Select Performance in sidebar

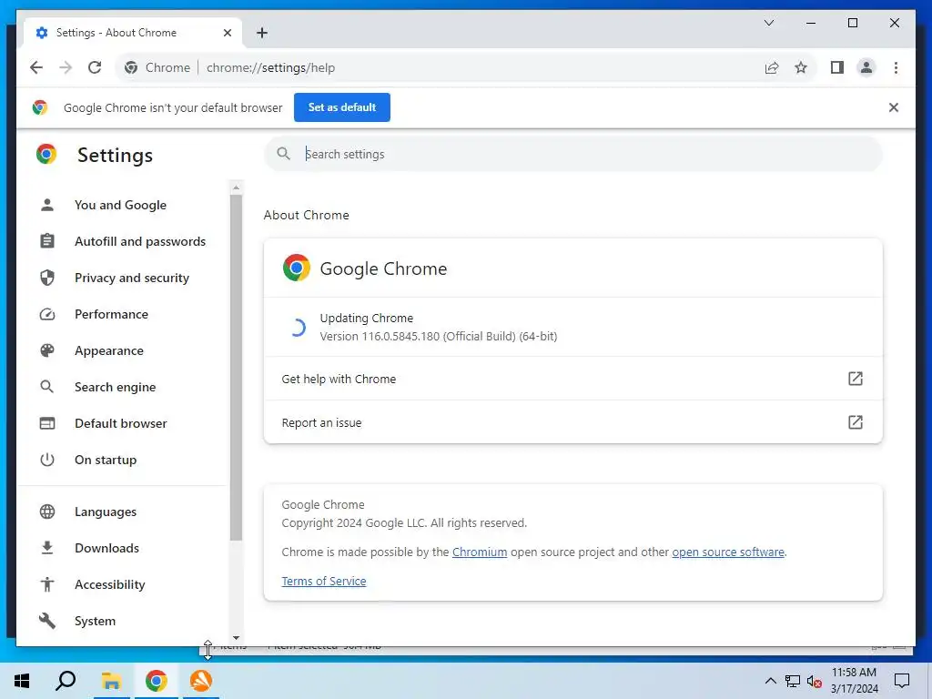[x=111, y=314]
